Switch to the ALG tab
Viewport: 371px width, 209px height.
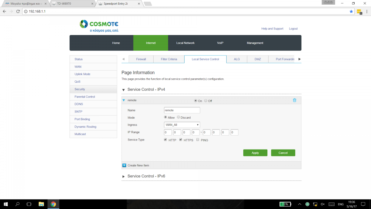pyautogui.click(x=237, y=59)
